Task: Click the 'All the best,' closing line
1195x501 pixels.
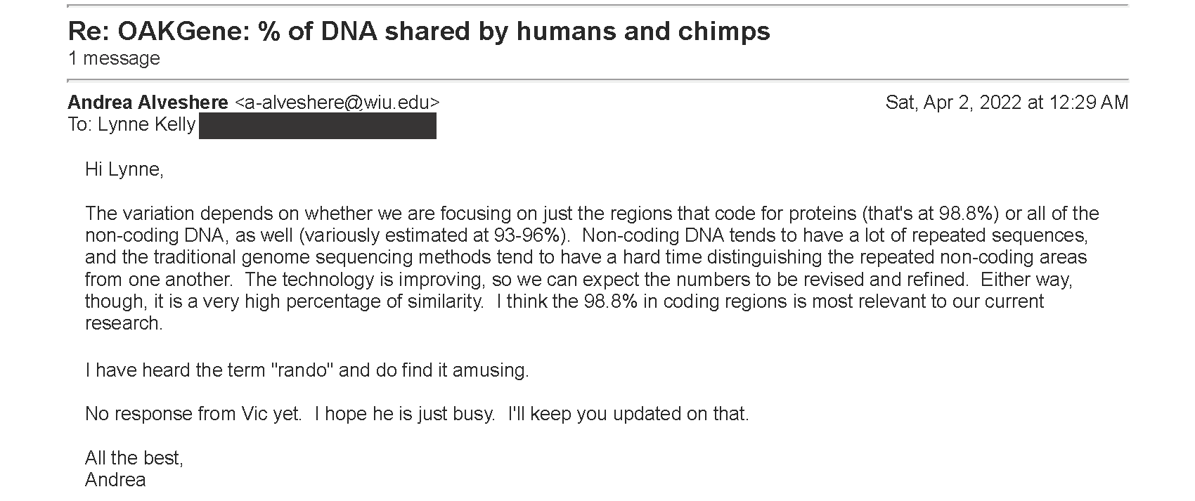Action: [134, 458]
